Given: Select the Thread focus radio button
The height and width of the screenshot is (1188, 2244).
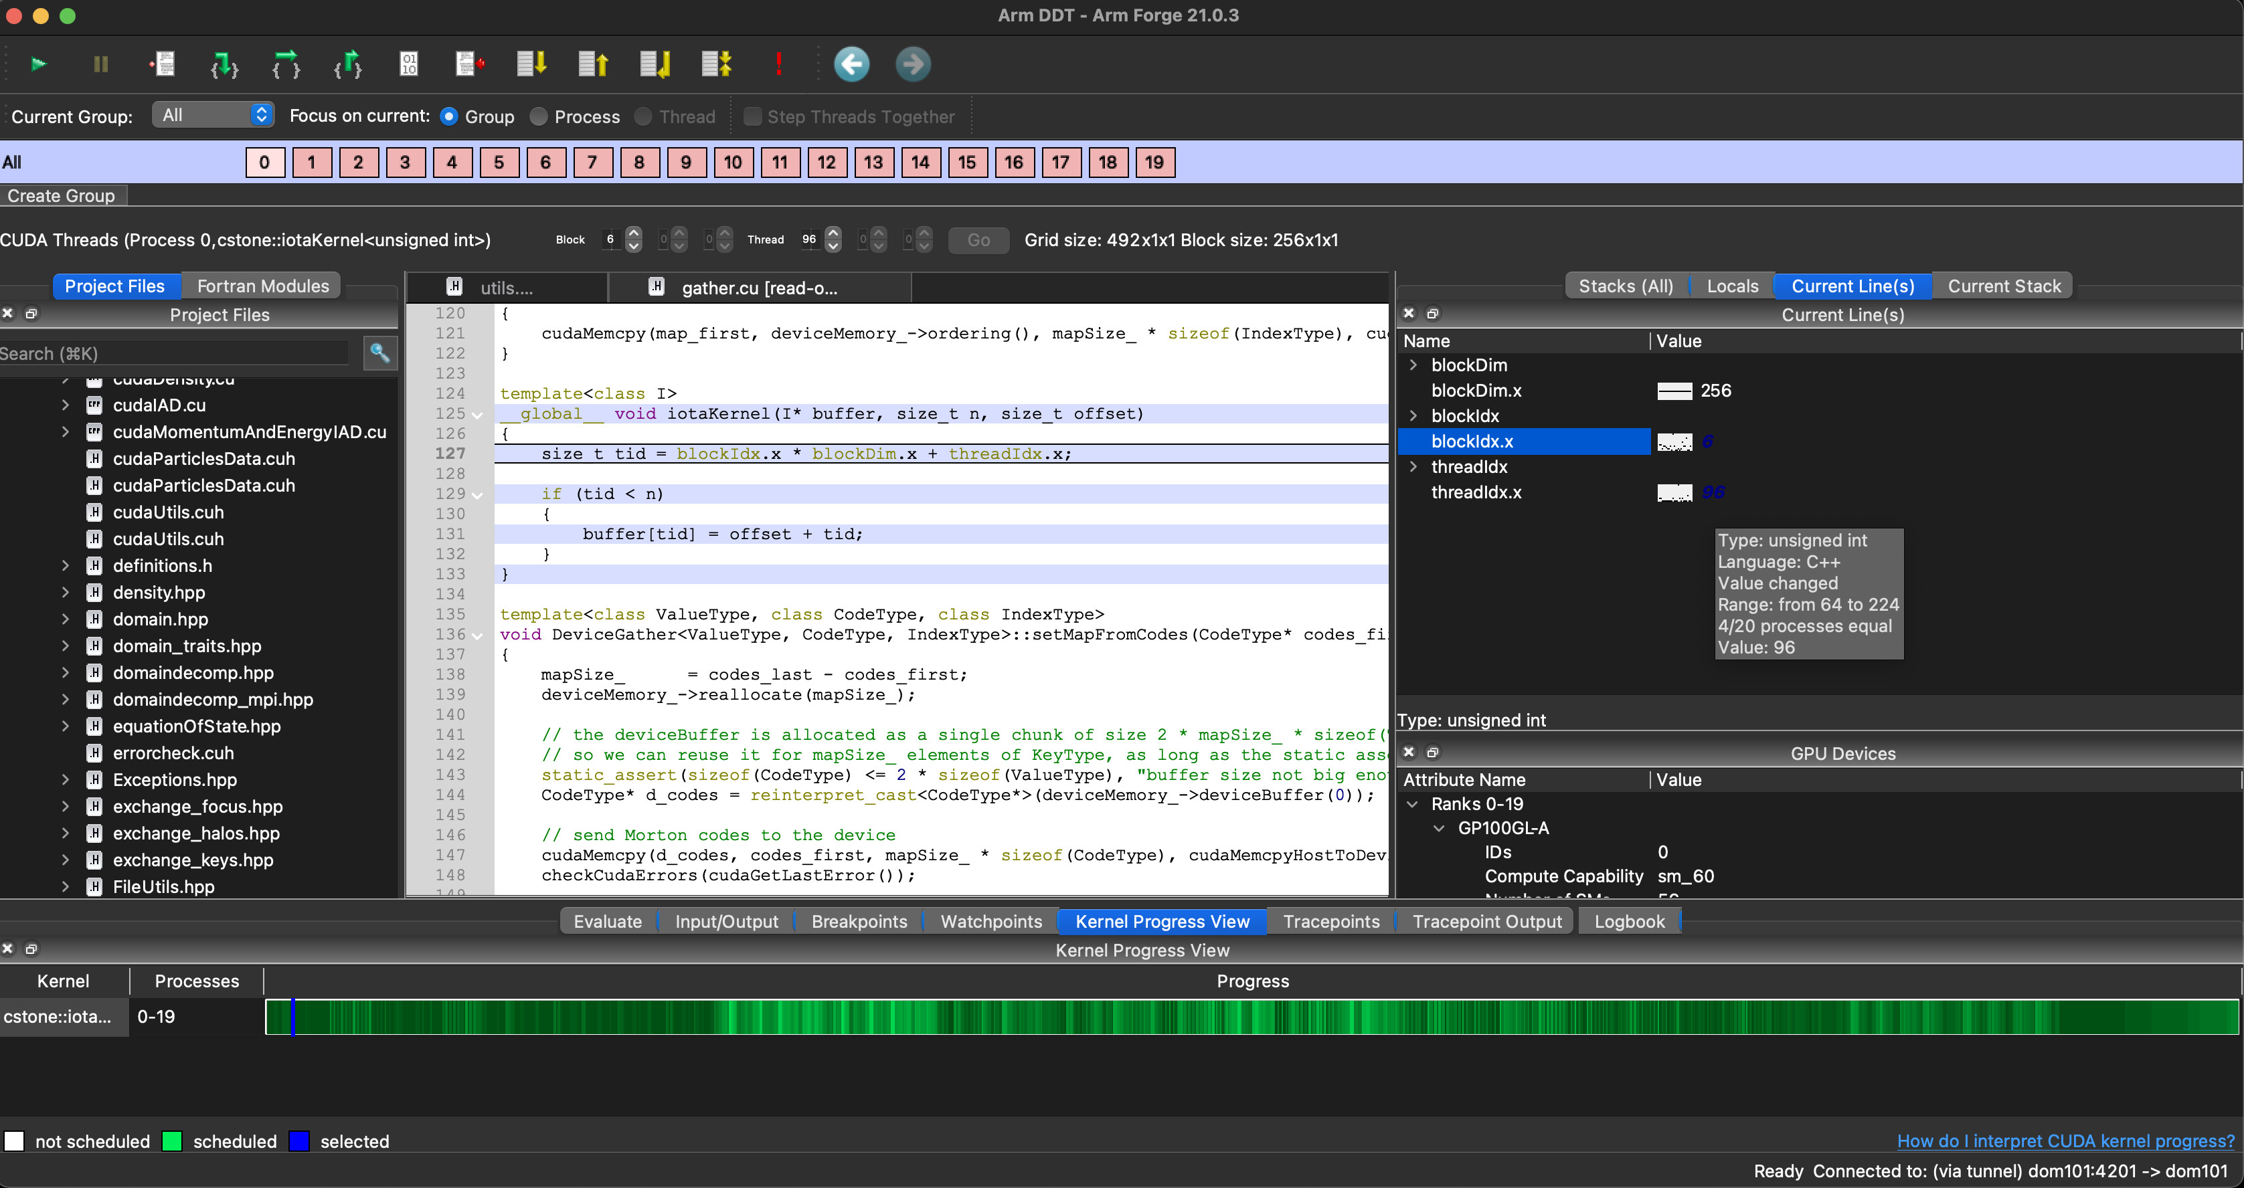Looking at the screenshot, I should pyautogui.click(x=643, y=116).
